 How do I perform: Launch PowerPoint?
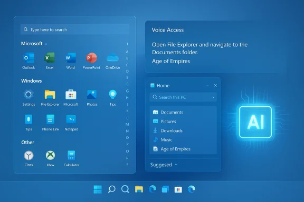(91, 60)
